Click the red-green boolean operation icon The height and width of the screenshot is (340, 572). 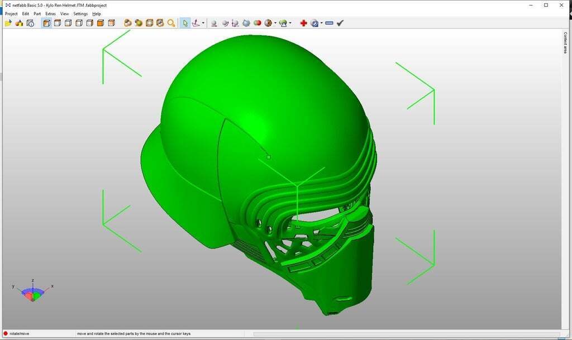point(257,23)
